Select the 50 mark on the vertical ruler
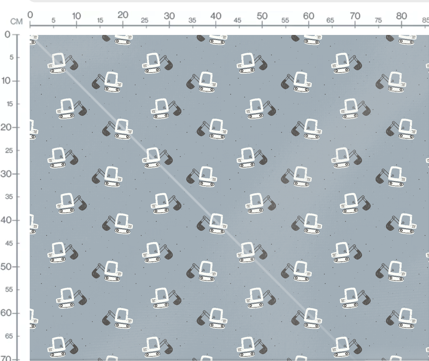The height and width of the screenshot is (361, 429). [6, 267]
